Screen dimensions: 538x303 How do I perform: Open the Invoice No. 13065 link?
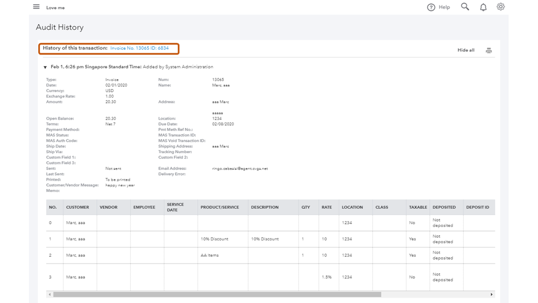[x=139, y=49]
